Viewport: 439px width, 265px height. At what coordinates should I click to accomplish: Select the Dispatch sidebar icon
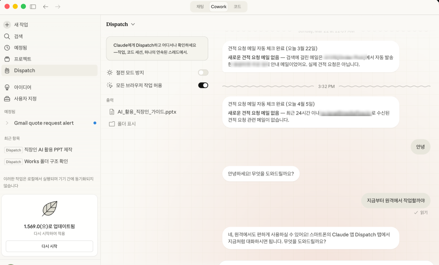point(7,70)
